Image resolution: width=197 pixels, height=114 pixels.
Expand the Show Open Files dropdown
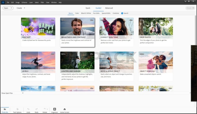23,93
